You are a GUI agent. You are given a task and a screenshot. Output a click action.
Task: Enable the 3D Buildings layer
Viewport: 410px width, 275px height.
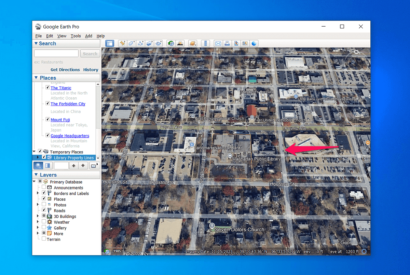pyautogui.click(x=44, y=216)
